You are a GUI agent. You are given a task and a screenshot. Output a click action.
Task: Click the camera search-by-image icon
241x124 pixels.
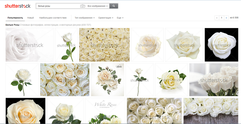click(82, 6)
